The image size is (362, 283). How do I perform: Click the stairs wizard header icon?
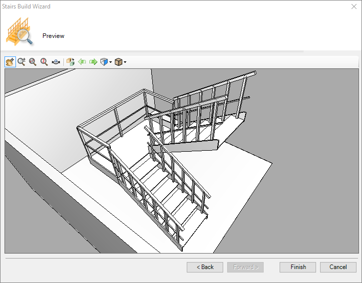[x=19, y=32]
